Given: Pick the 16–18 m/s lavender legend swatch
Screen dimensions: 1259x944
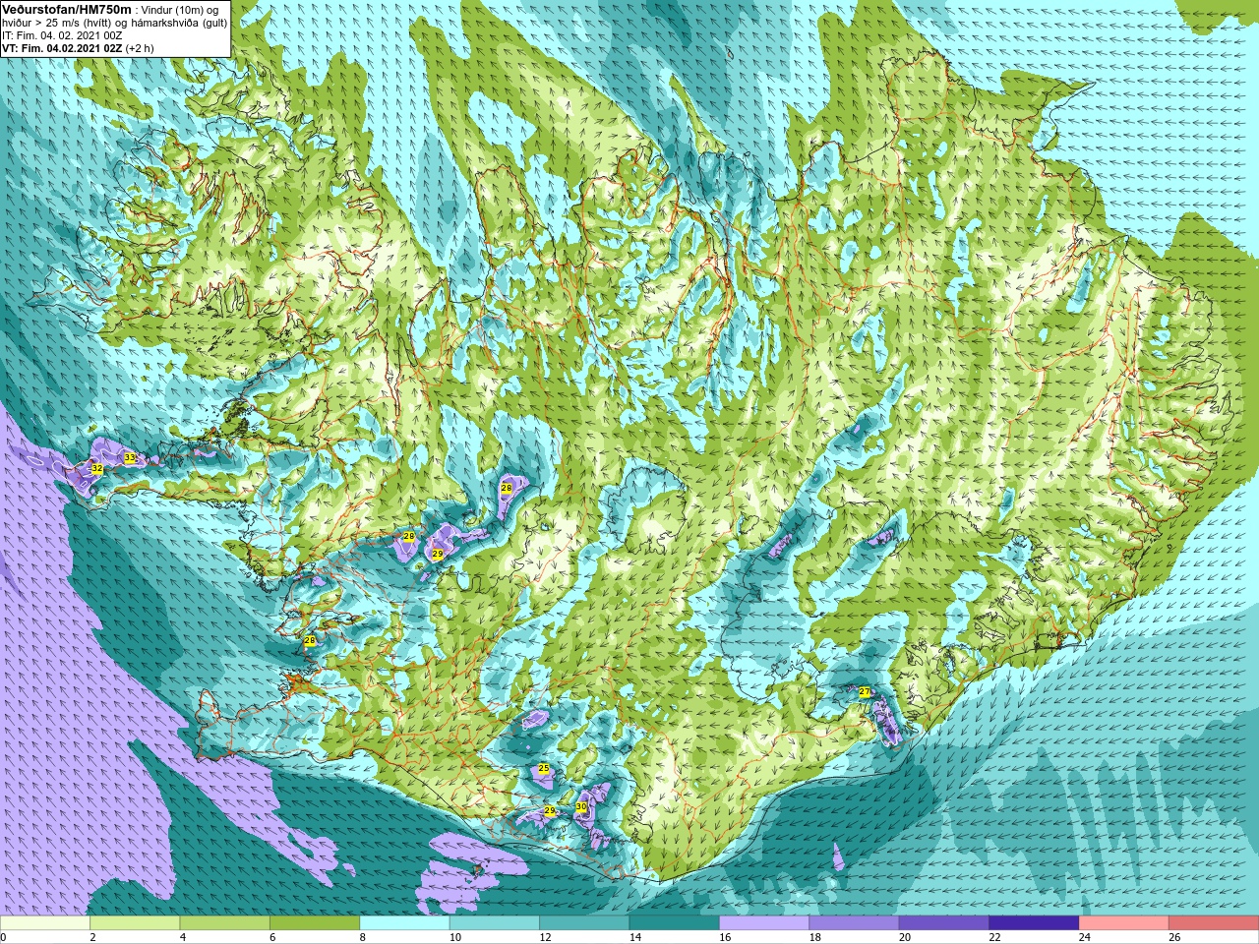Looking at the screenshot, I should 764,923.
